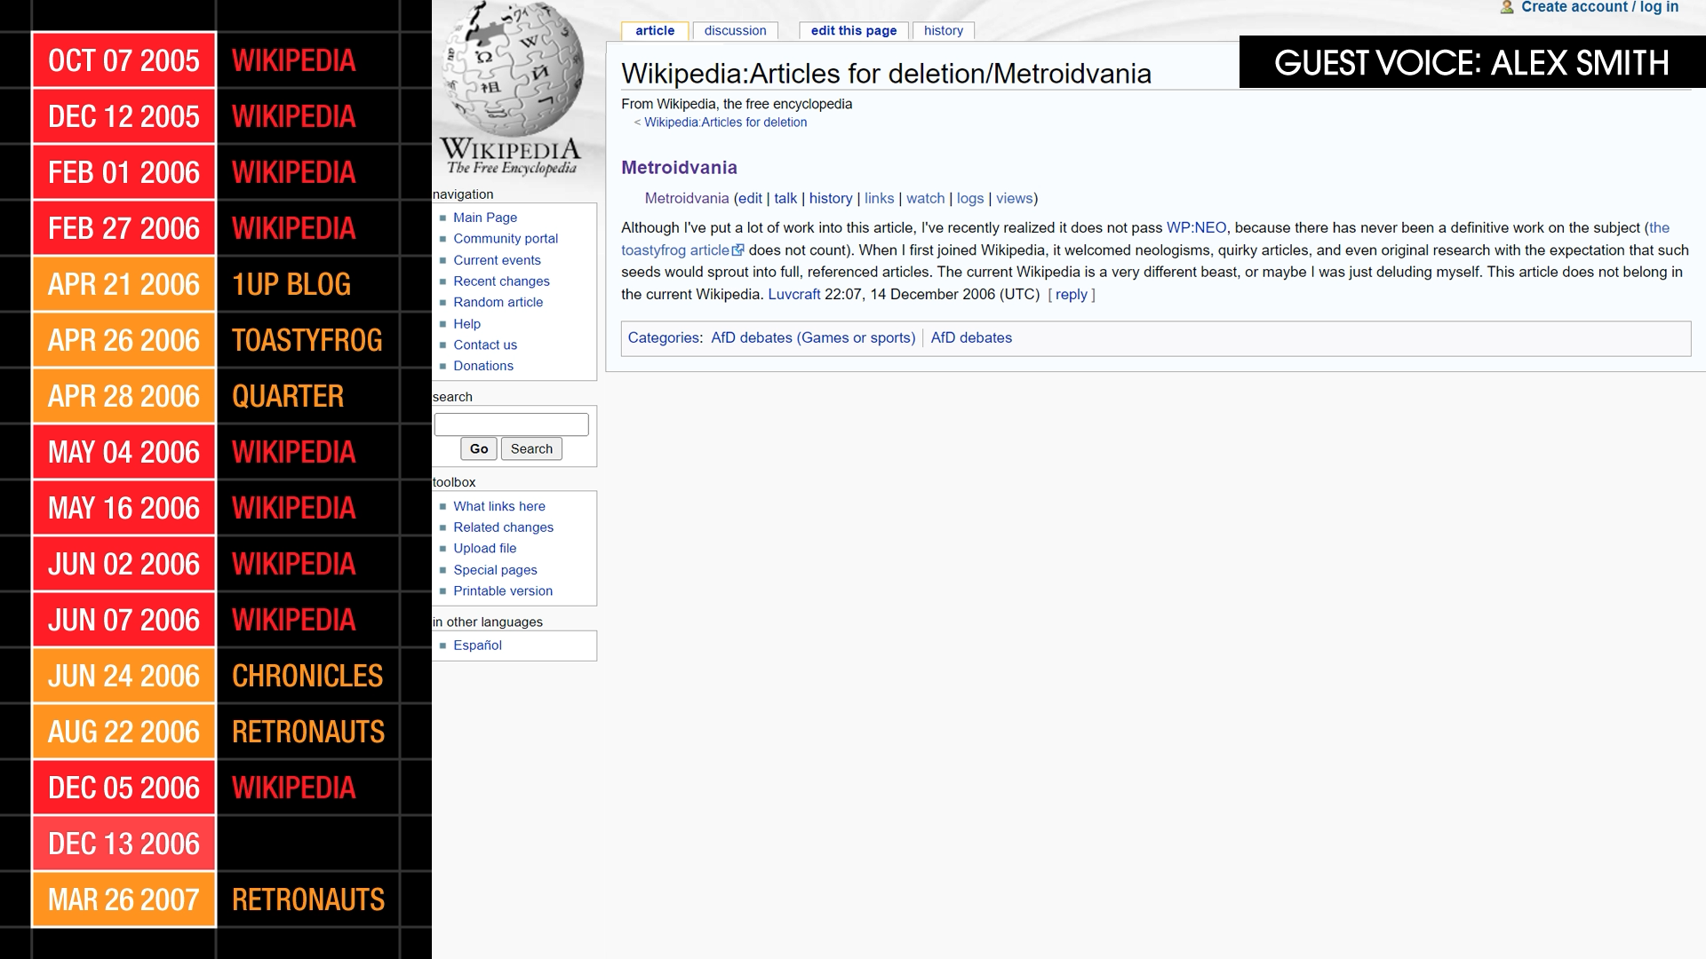Switch to the history tab
This screenshot has height=959, width=1706.
tap(943, 30)
